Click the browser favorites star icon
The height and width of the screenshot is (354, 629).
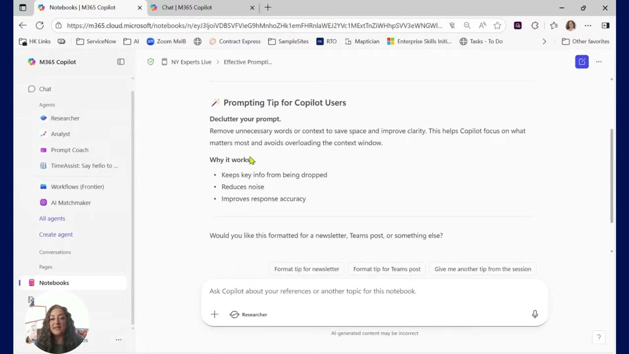[497, 25]
